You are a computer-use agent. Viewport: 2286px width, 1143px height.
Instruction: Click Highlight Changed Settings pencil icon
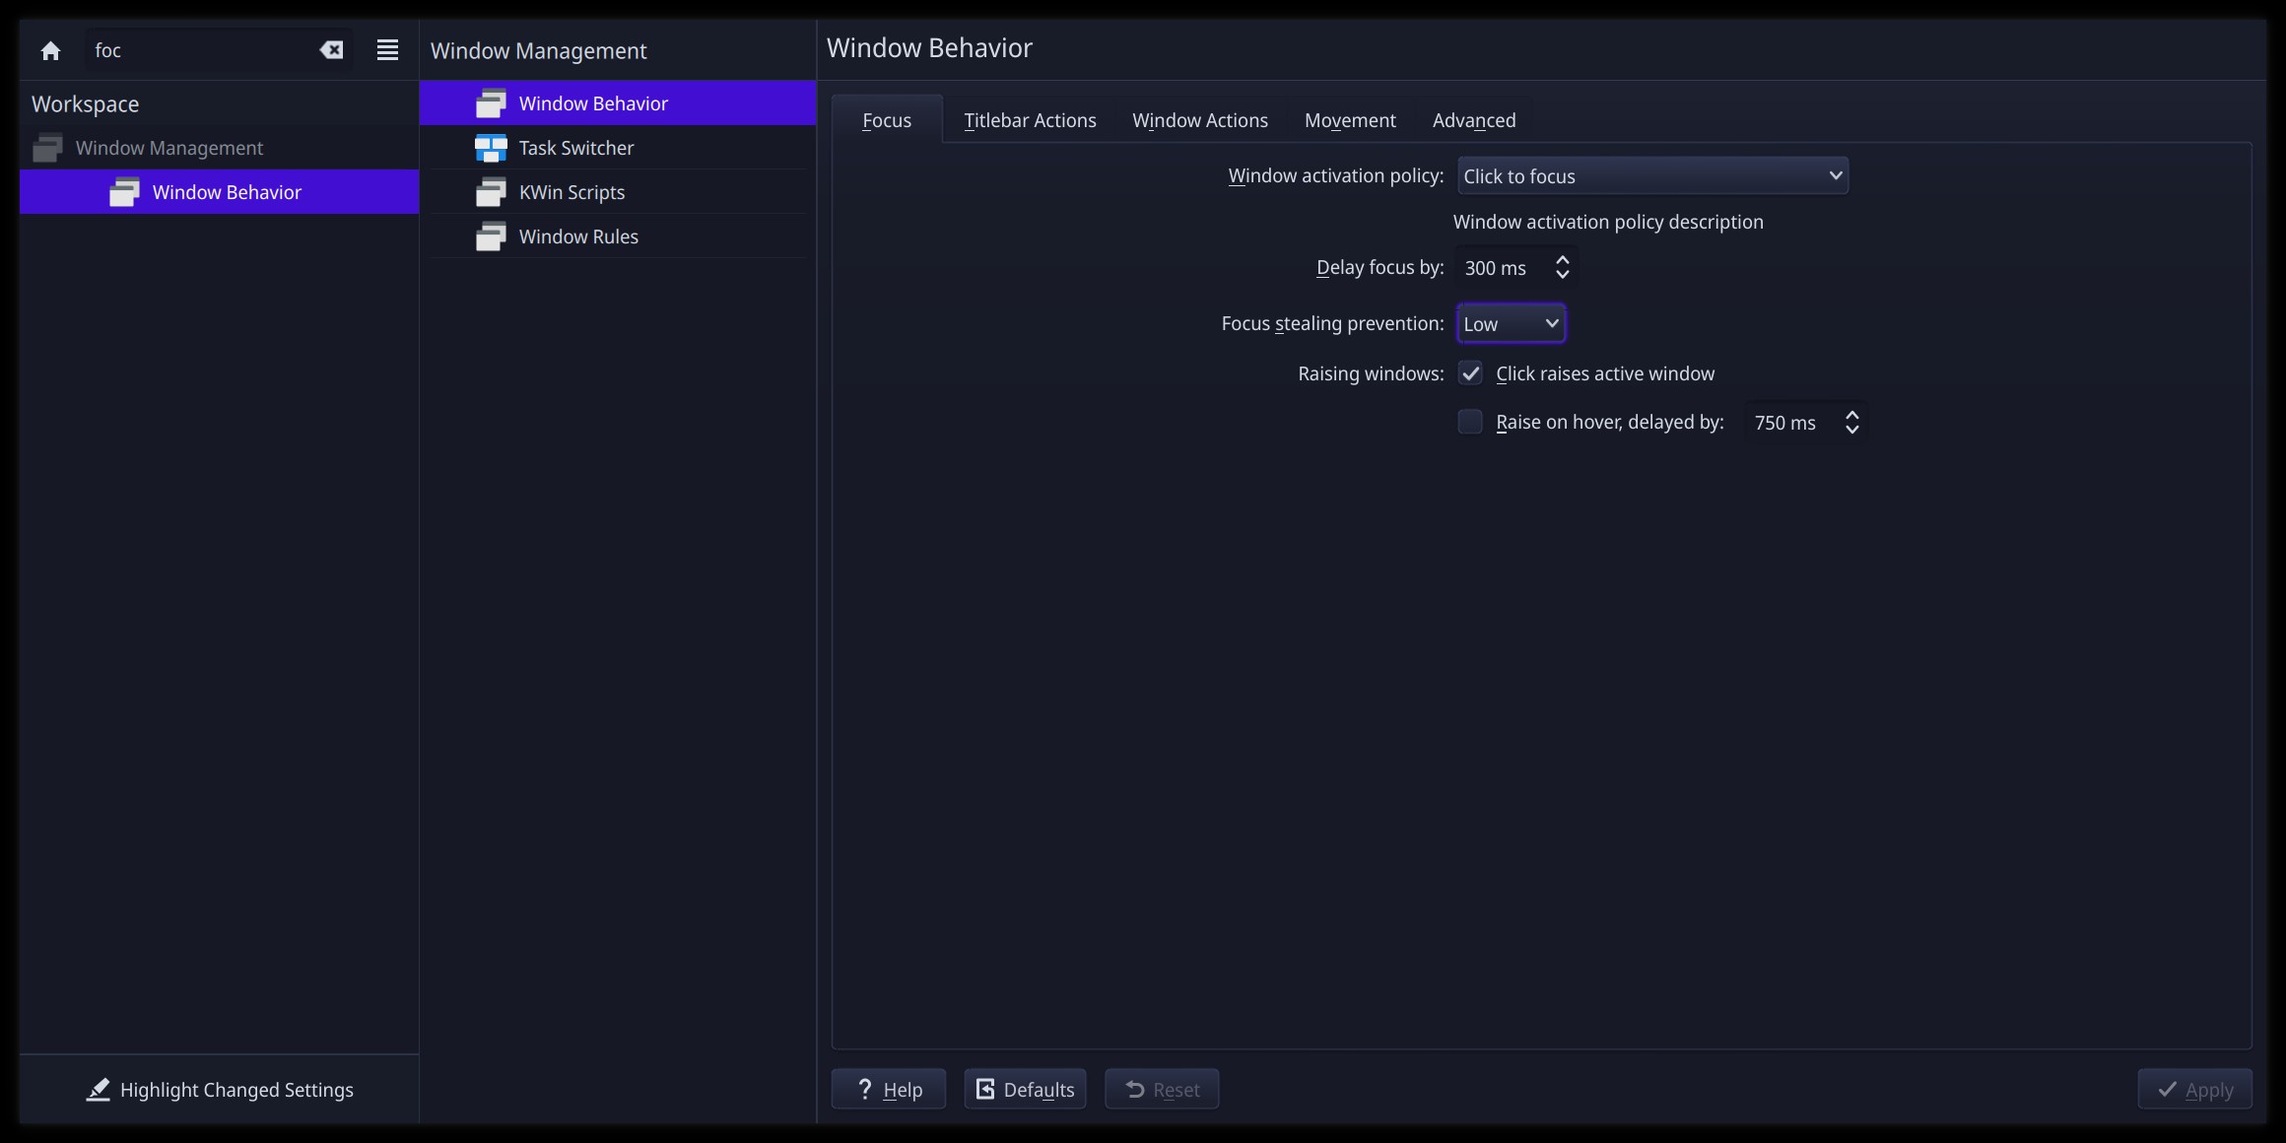[98, 1090]
